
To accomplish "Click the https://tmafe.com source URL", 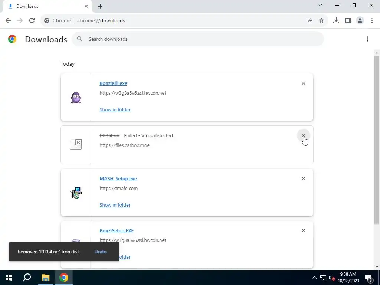I will [118, 188].
